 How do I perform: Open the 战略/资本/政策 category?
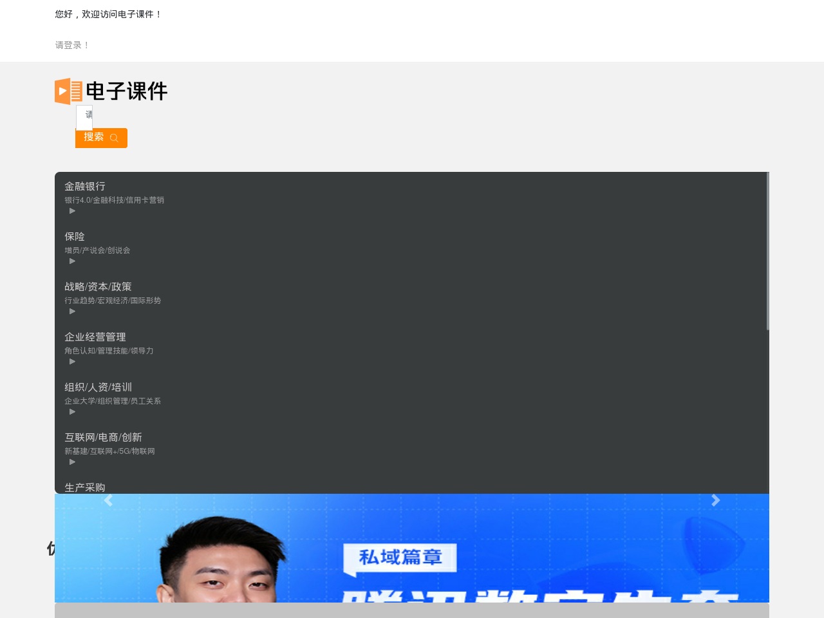pyautogui.click(x=98, y=286)
